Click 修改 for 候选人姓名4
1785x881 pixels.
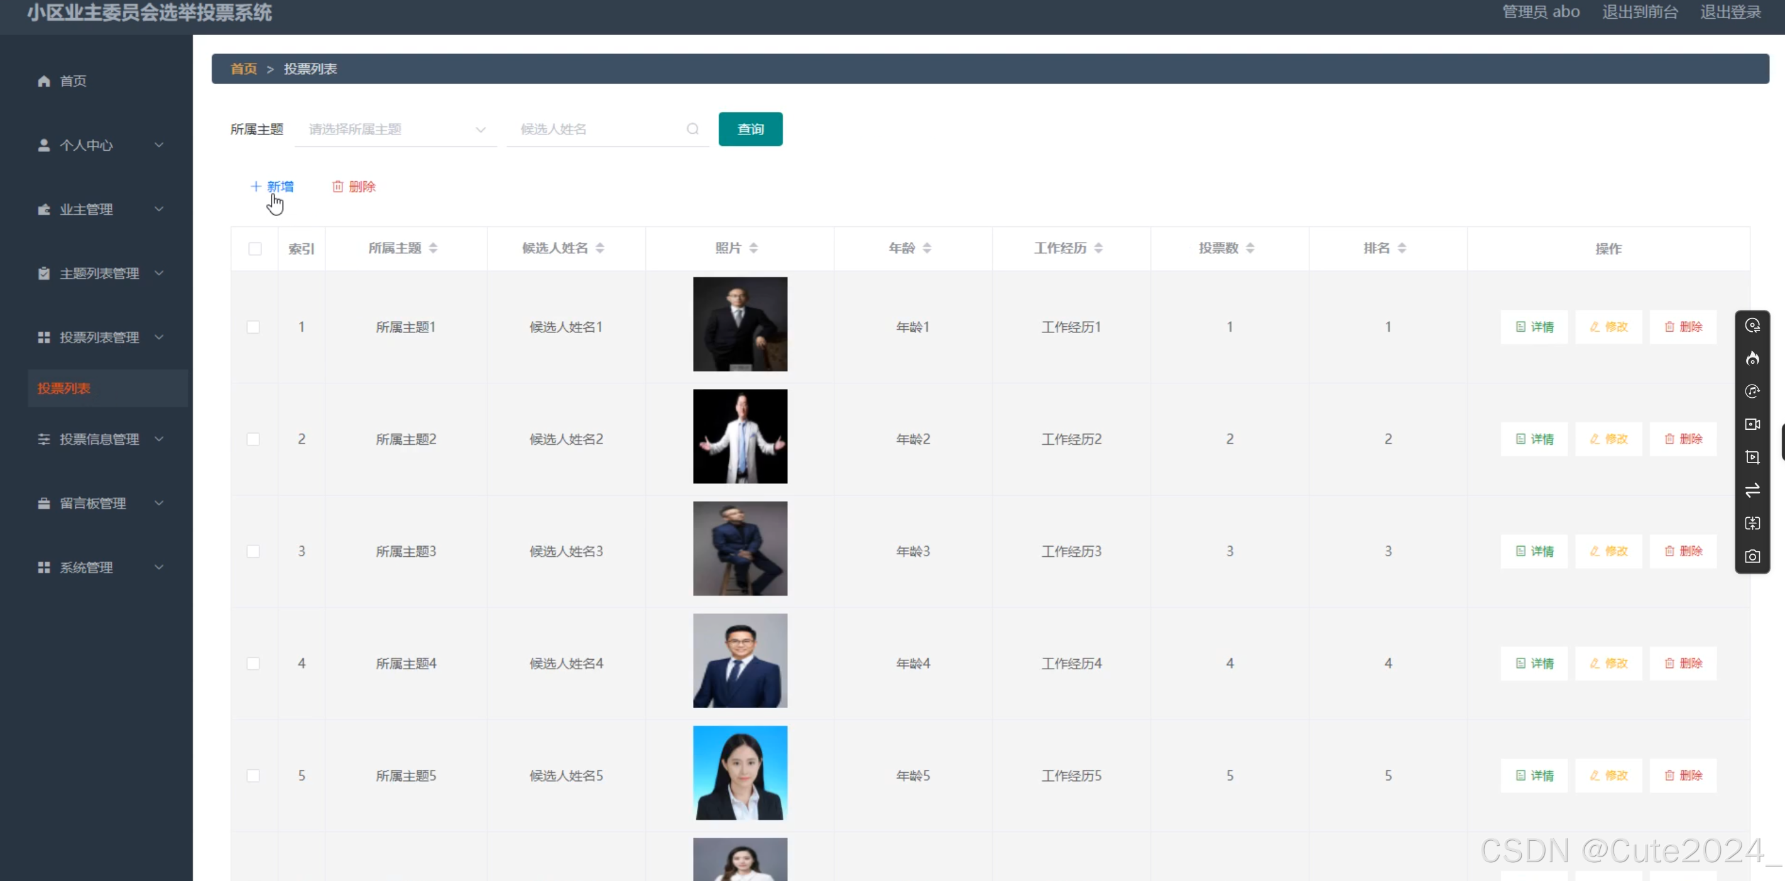(1608, 664)
